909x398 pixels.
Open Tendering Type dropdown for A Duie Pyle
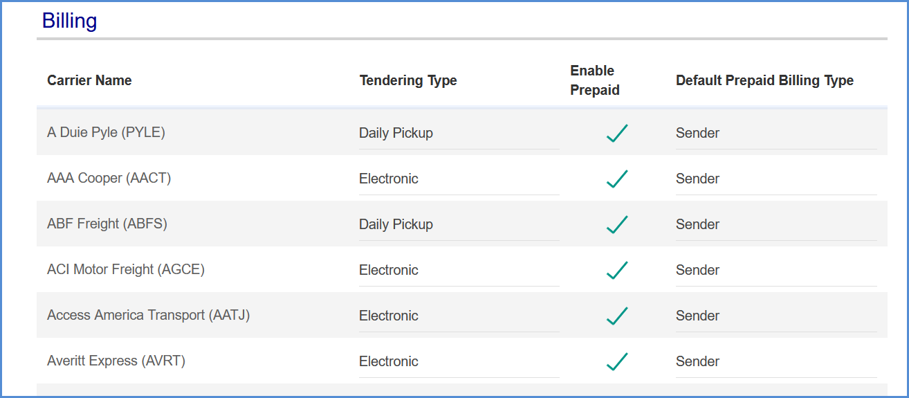(x=459, y=134)
